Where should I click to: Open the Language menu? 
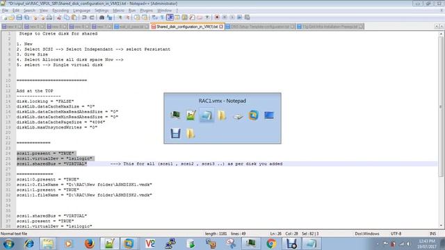[81, 10]
